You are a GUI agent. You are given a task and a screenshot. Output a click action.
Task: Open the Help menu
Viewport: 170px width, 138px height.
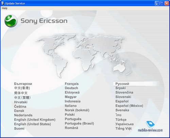tap(4, 8)
